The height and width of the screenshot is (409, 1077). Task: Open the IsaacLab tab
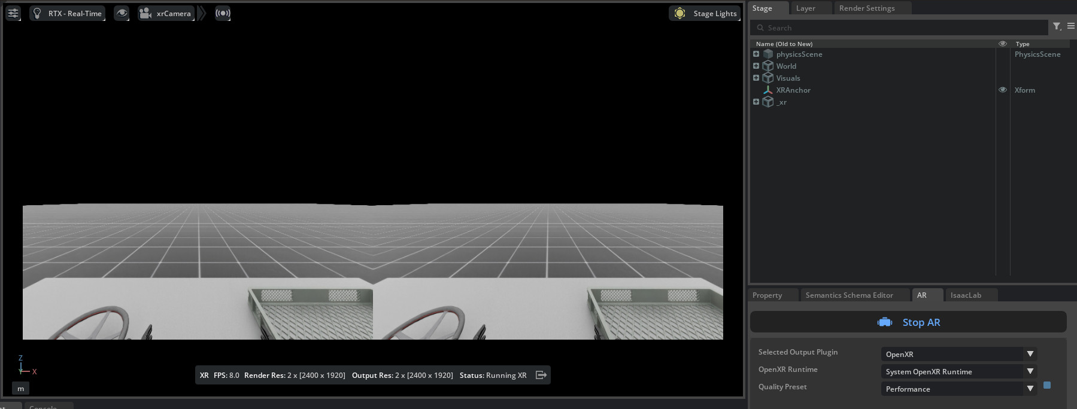pos(965,295)
